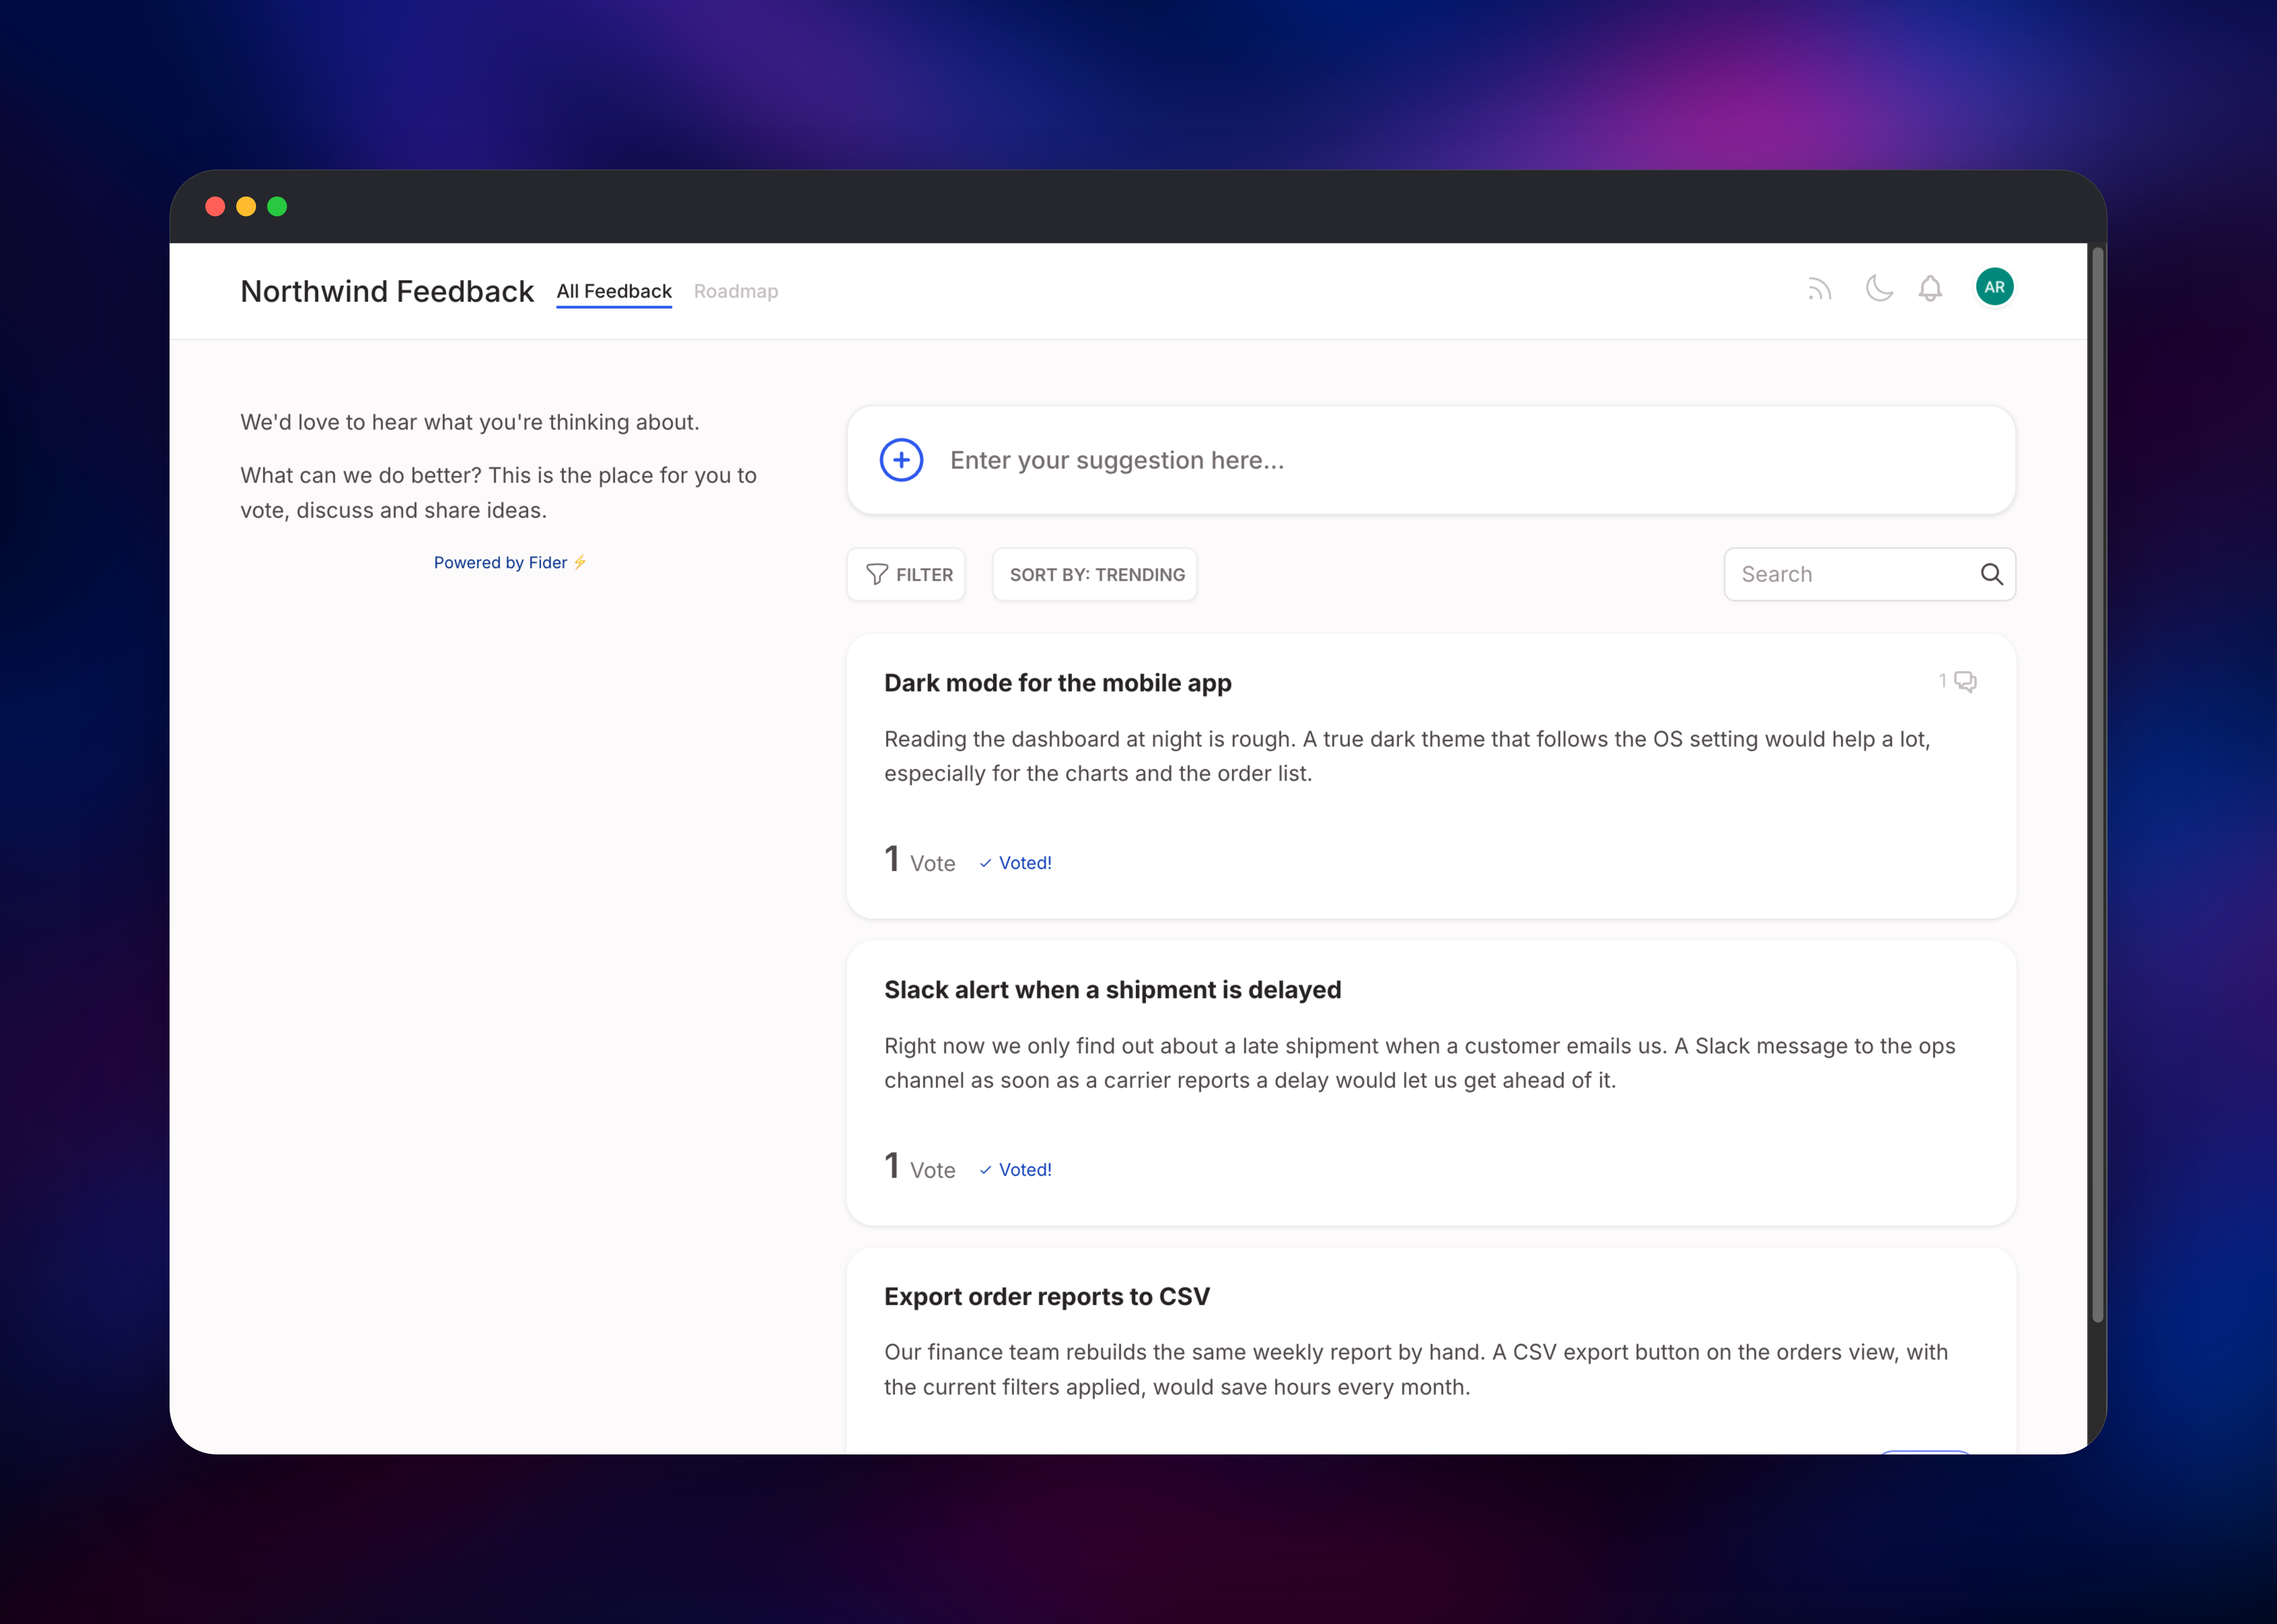
Task: Open 'Dark mode for the mobile app' post
Action: 1058,683
